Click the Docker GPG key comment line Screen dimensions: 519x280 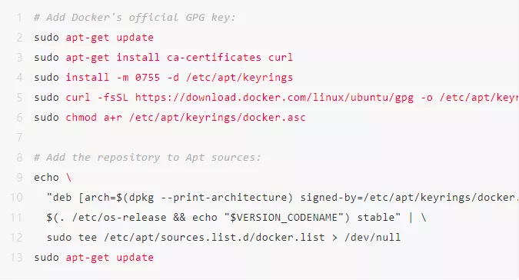(x=135, y=17)
